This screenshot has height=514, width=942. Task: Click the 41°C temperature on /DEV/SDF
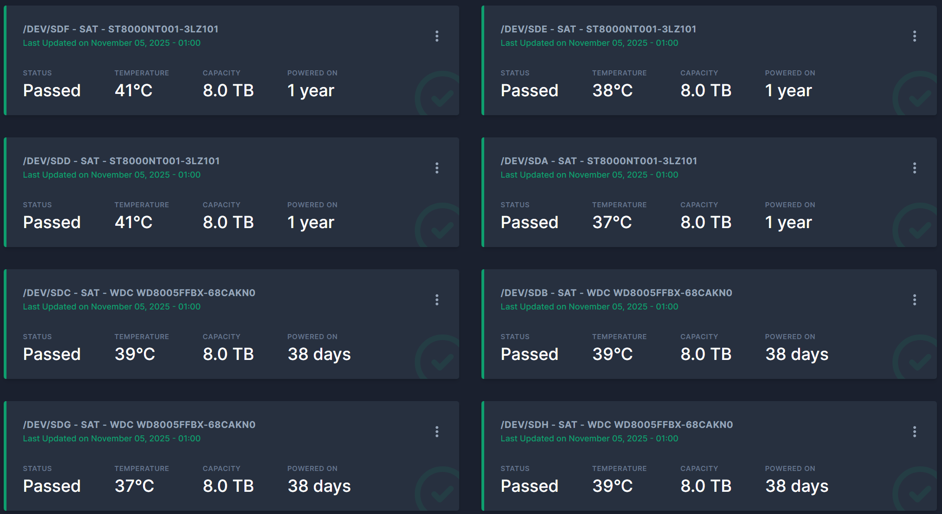[x=133, y=90]
